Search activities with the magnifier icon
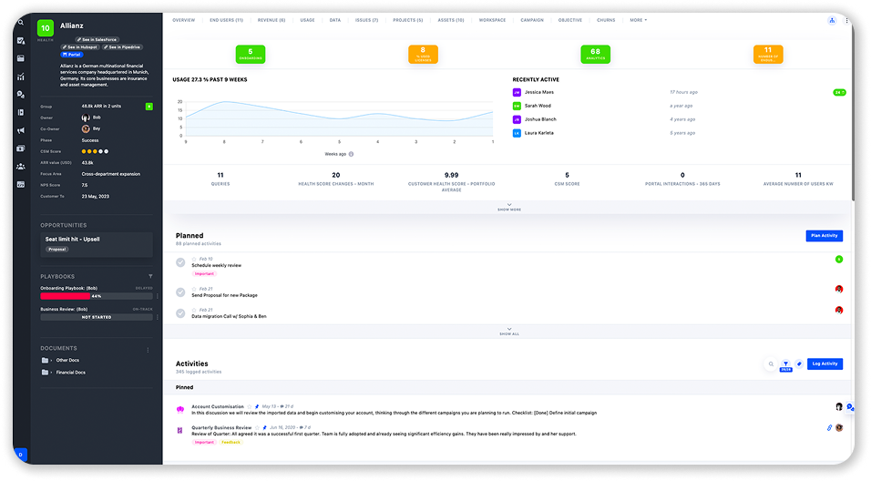The image size is (871, 481). point(771,363)
